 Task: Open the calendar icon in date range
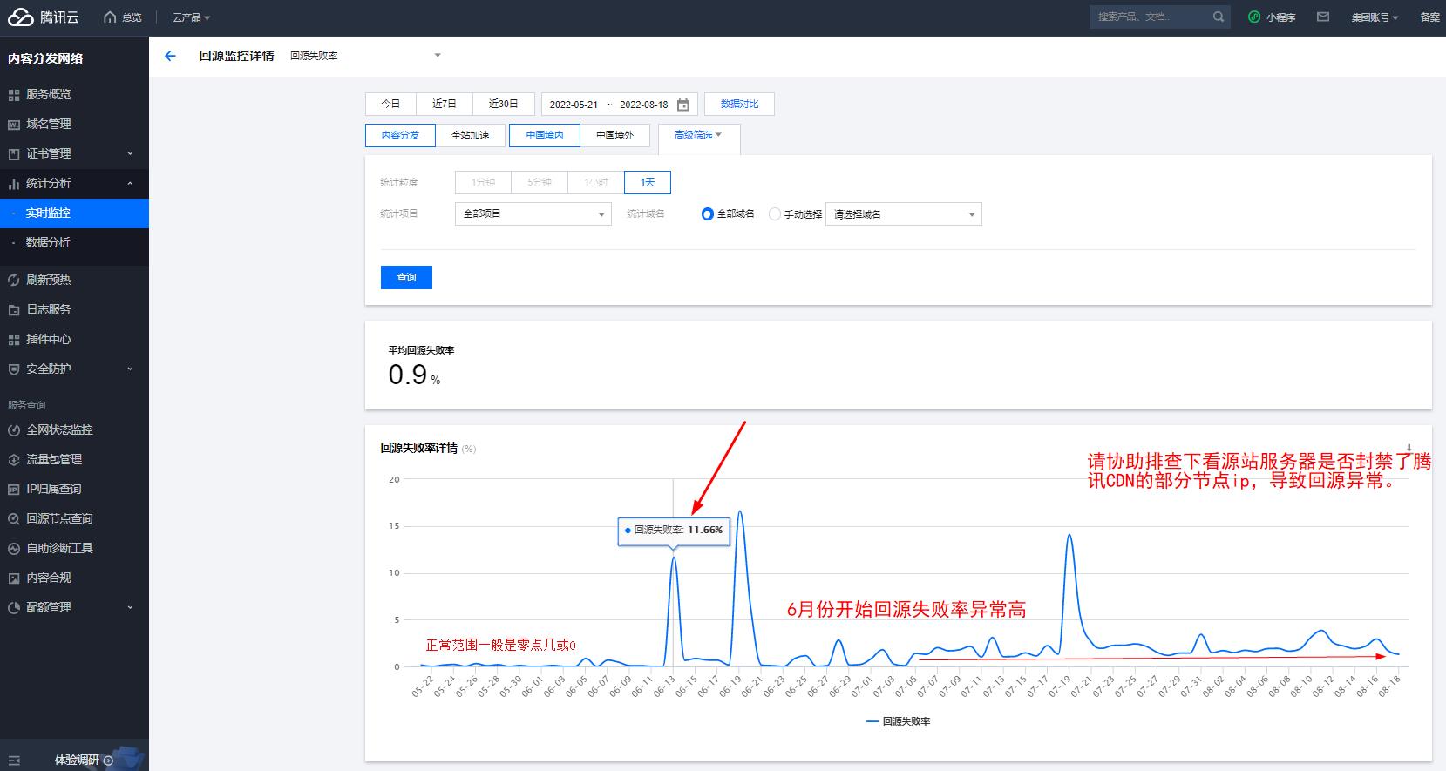(x=683, y=105)
